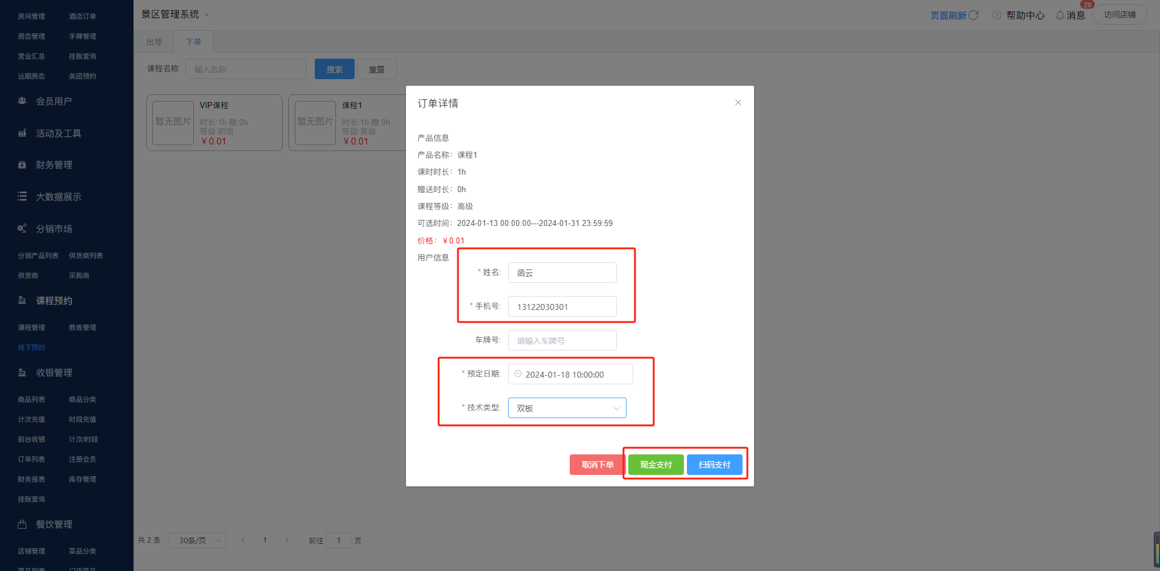This screenshot has height=571, width=1160.
Task: Open 线下预约 in the sidebar
Action: [x=31, y=347]
